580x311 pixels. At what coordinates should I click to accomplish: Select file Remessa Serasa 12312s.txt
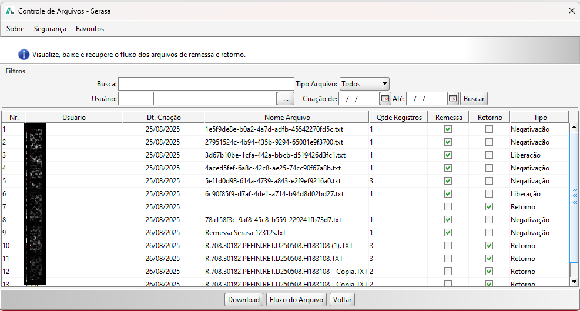pos(245,233)
